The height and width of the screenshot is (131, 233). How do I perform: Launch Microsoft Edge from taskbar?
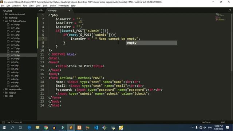tap(29, 128)
